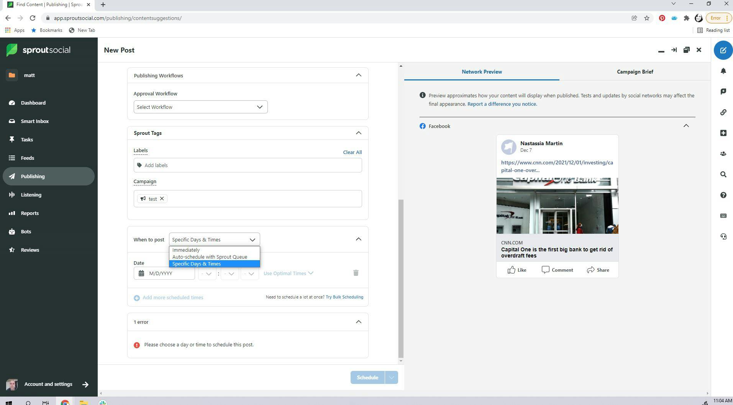Image resolution: width=733 pixels, height=405 pixels.
Task: Click the Like icon in Facebook preview
Action: pos(511,270)
